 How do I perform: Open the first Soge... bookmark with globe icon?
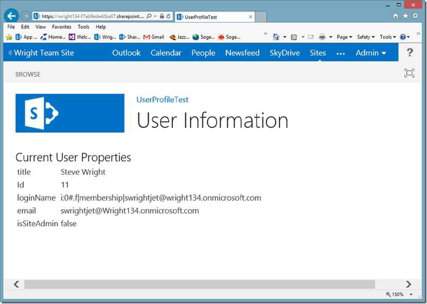click(x=204, y=37)
